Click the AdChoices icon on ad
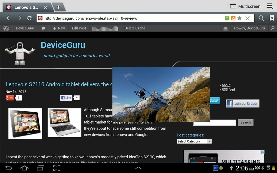Screen dimensions: 277x173 tap(263, 152)
